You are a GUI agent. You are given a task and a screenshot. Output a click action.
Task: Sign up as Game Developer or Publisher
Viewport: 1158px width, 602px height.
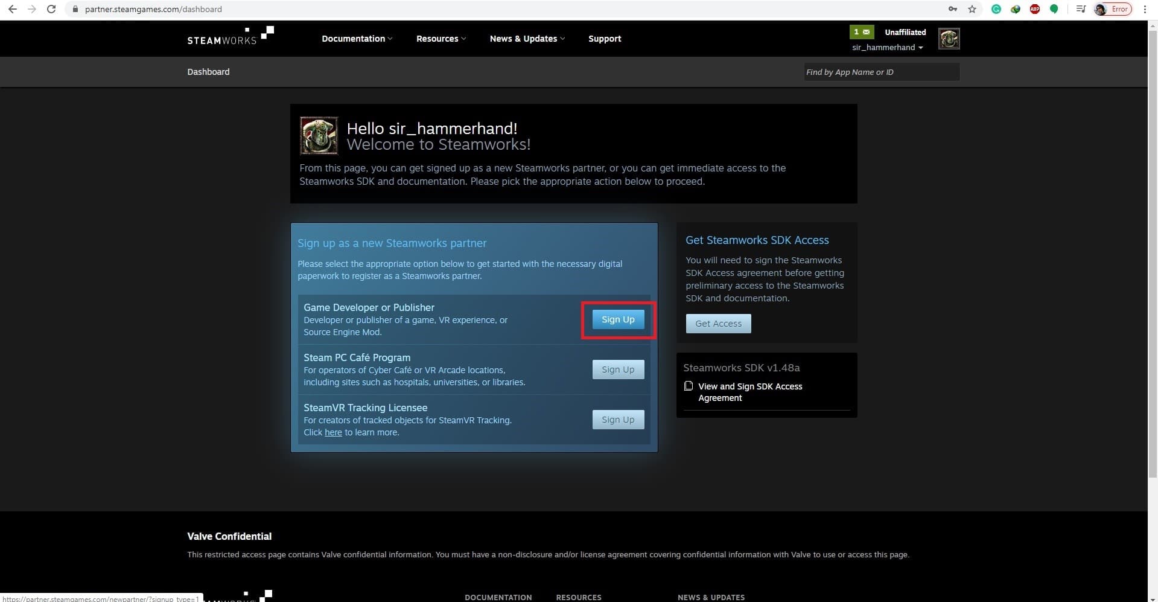click(x=617, y=319)
